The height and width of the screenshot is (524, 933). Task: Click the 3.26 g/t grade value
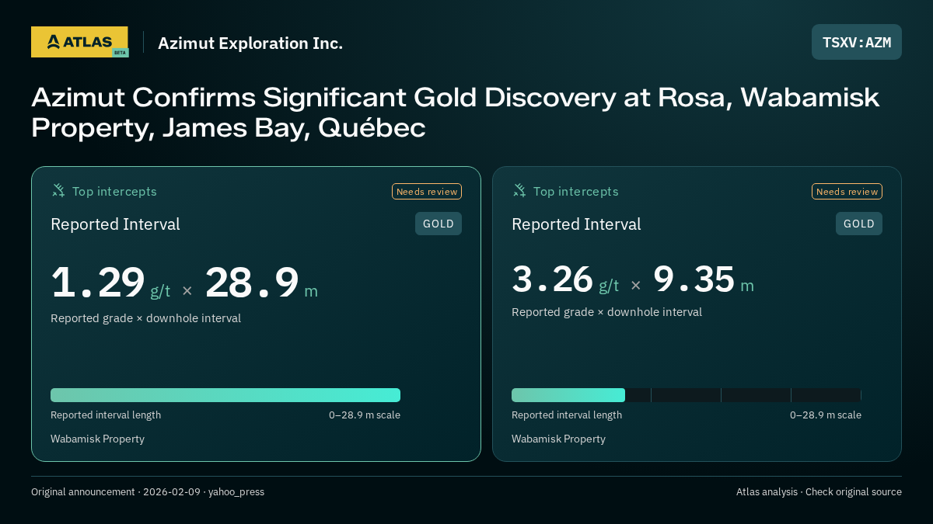pyautogui.click(x=565, y=280)
